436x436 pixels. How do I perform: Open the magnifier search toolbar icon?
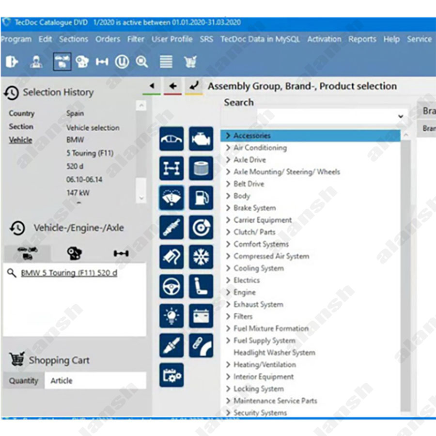(142, 62)
